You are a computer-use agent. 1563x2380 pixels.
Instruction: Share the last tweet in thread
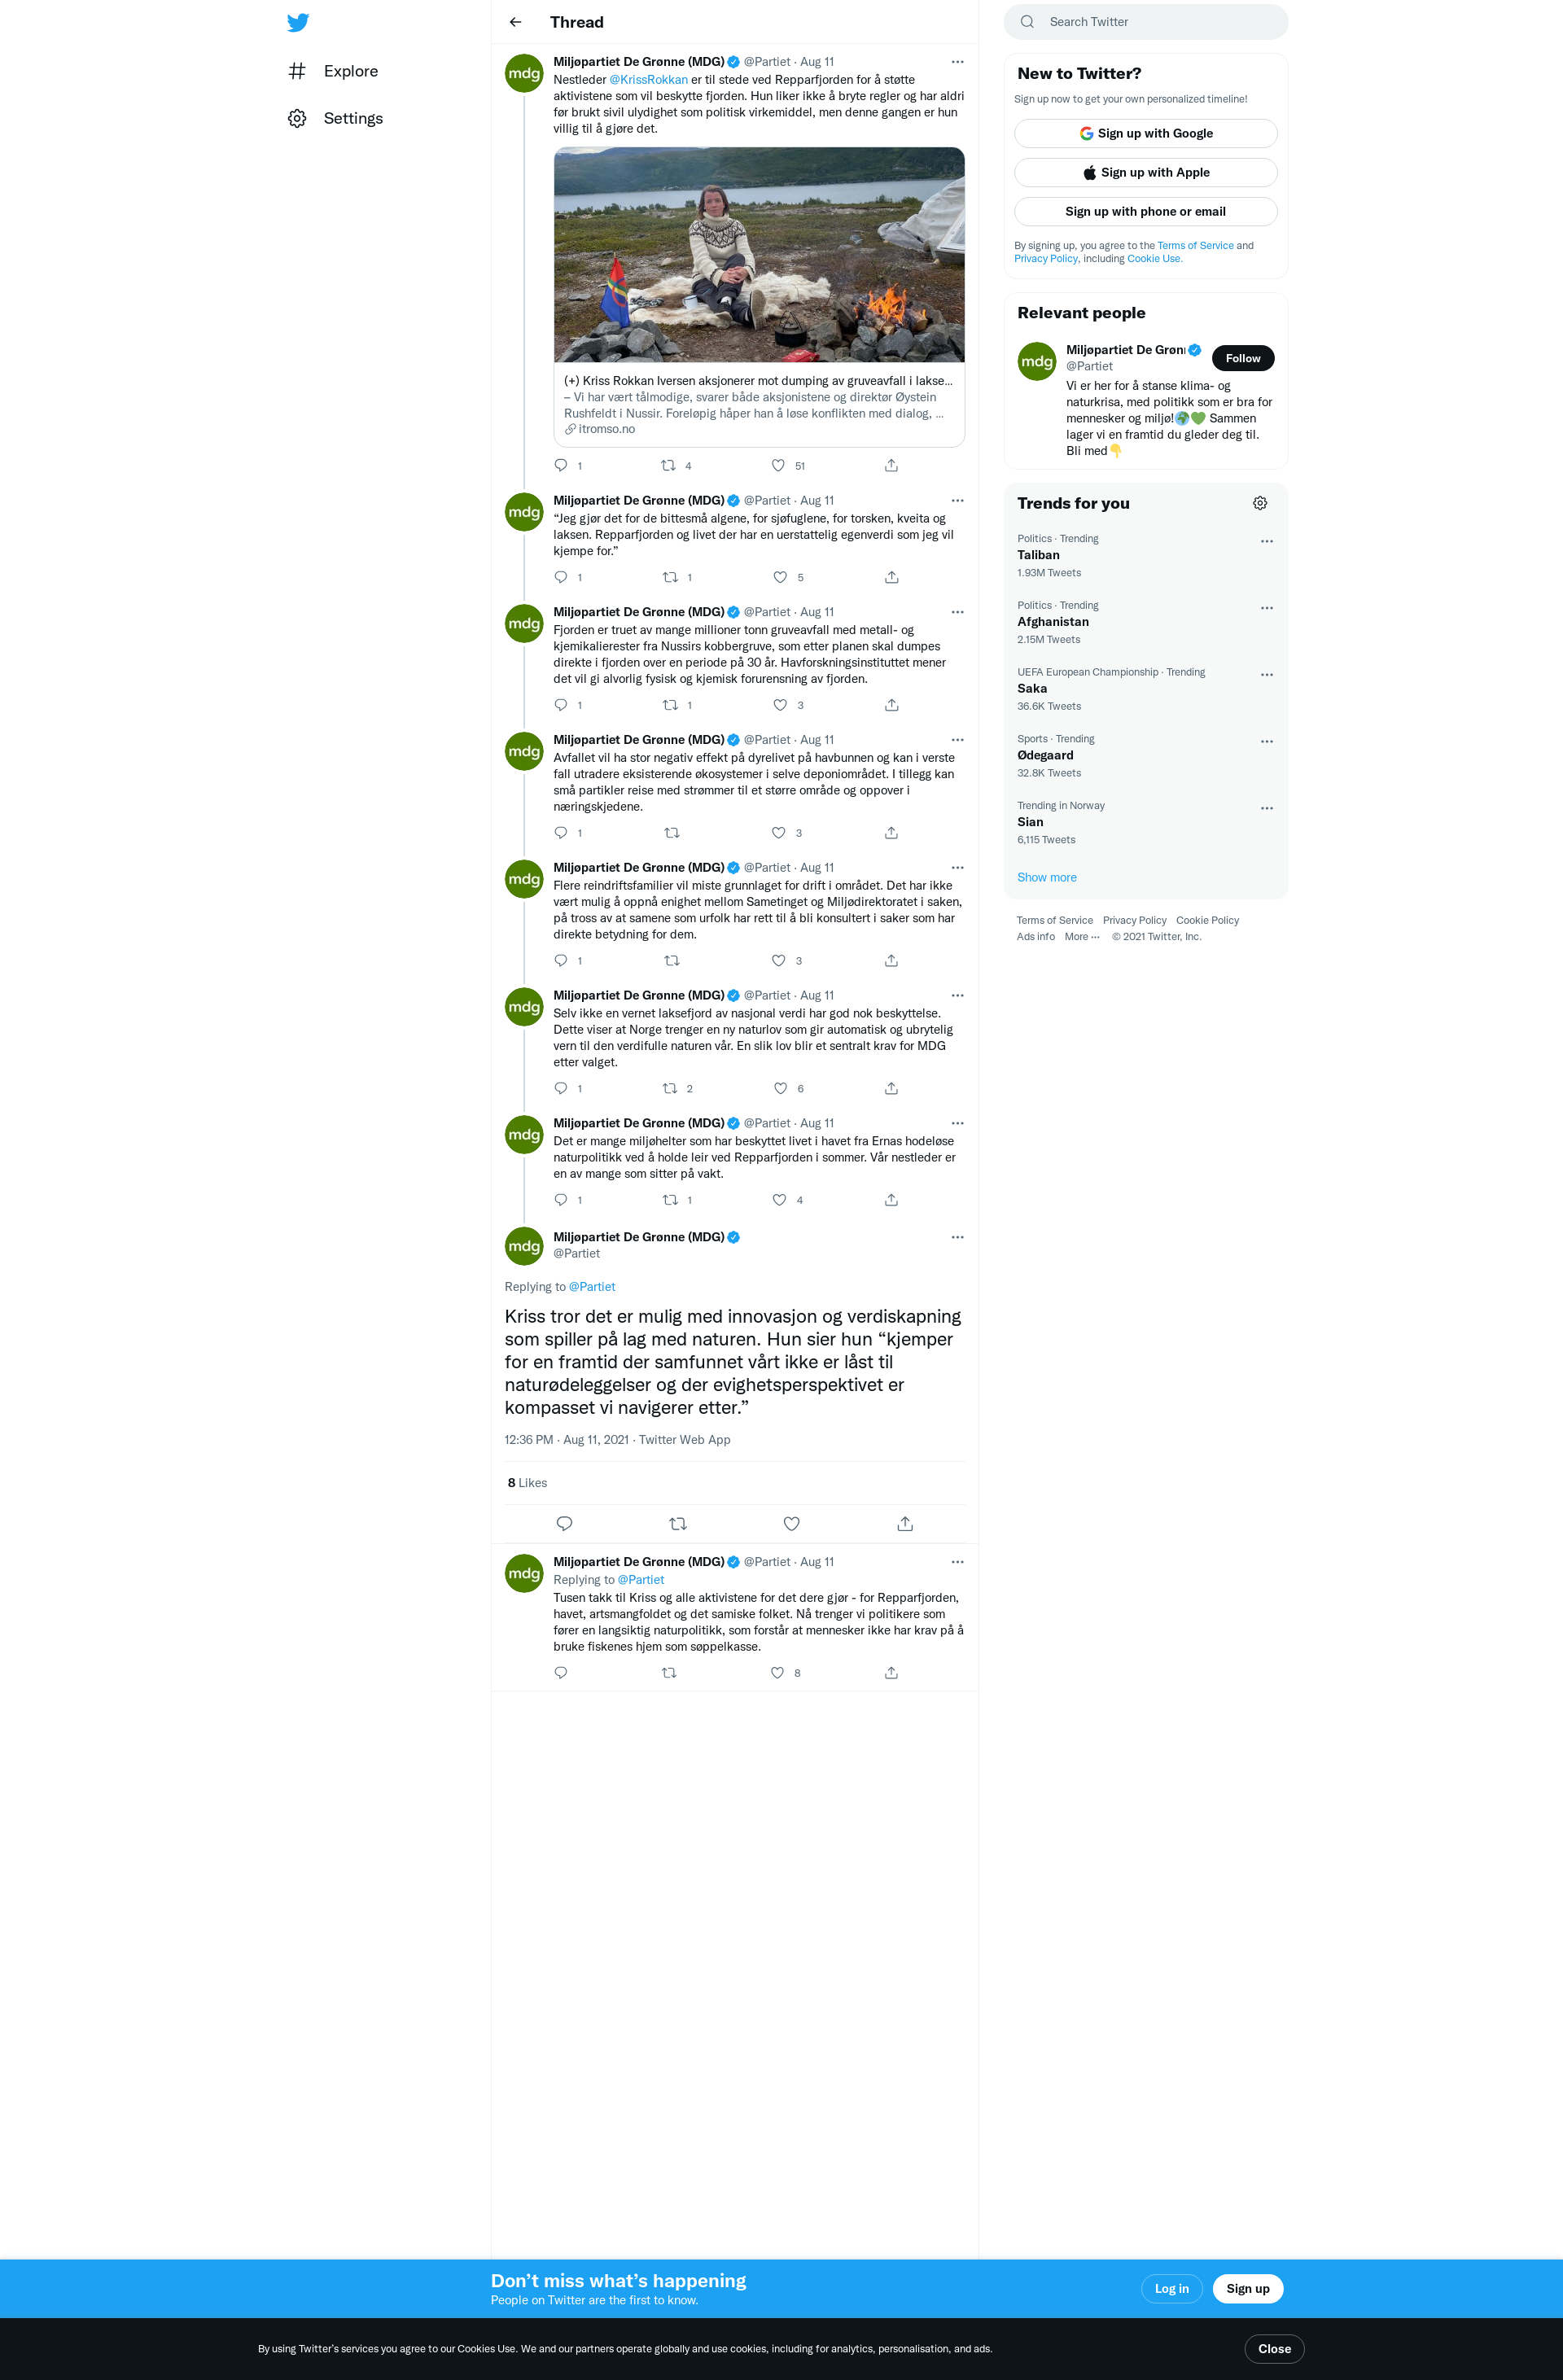point(891,1673)
